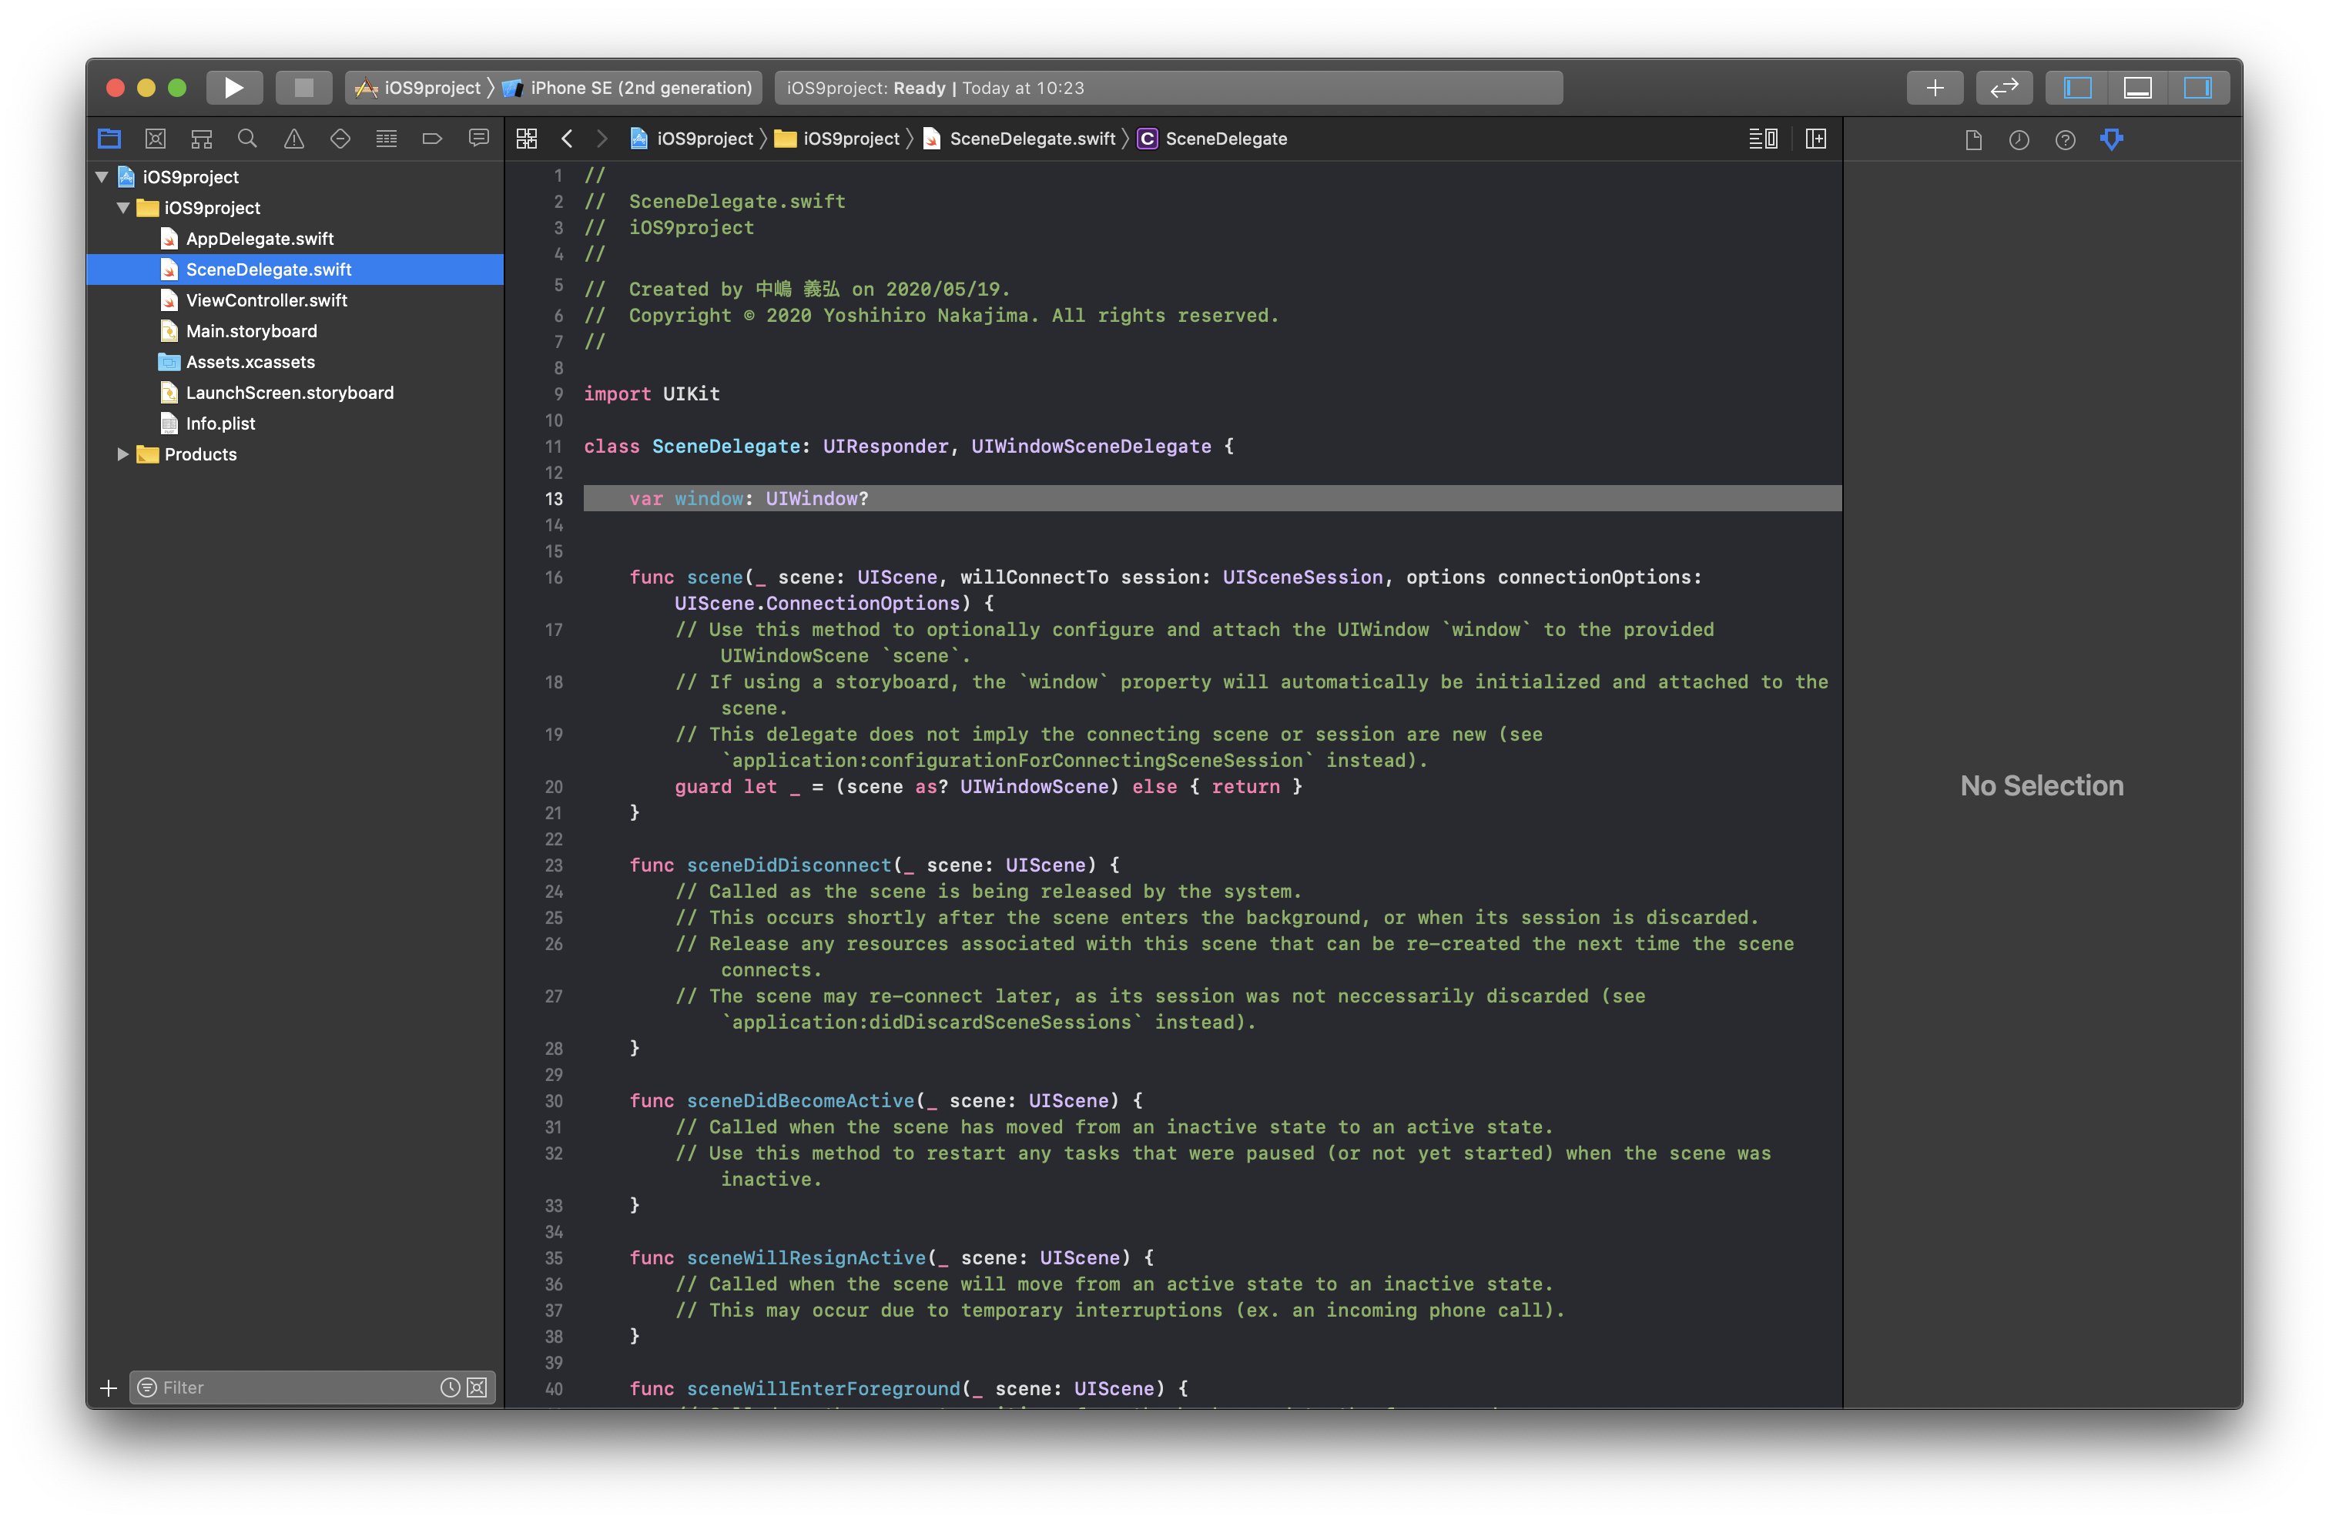Open Assets.xcassets catalog
Viewport: 2329px width, 1523px height.
click(x=250, y=362)
